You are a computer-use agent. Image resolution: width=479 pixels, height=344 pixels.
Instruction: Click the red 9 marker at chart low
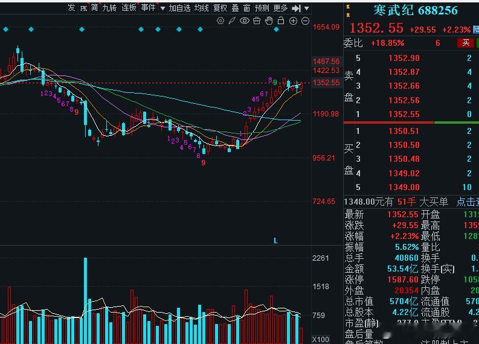click(x=204, y=163)
